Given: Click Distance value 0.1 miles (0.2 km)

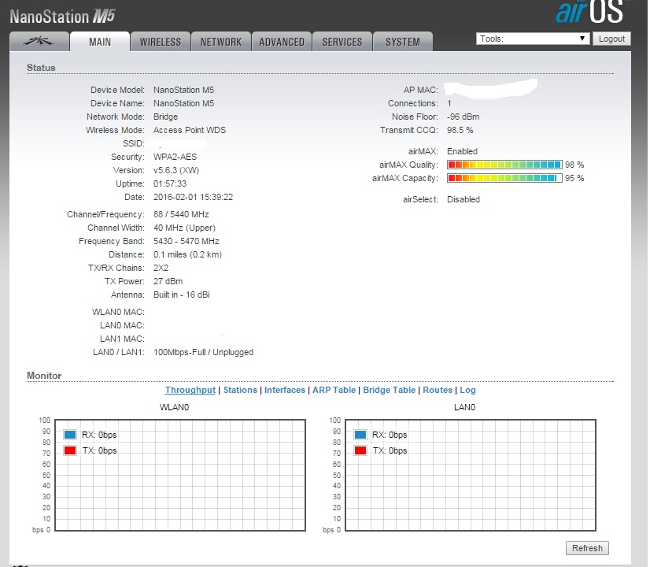Looking at the screenshot, I should [187, 254].
